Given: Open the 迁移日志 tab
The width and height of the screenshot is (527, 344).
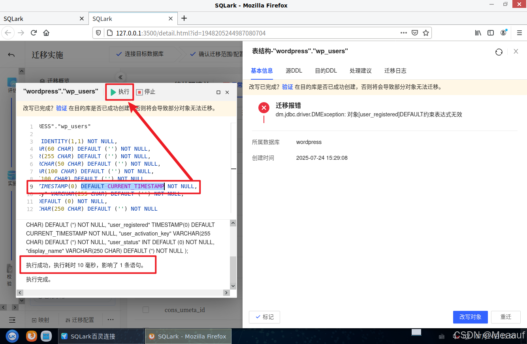Looking at the screenshot, I should (x=395, y=71).
